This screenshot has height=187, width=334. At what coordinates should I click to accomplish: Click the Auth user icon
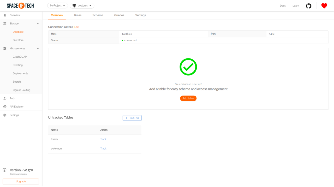(5, 98)
